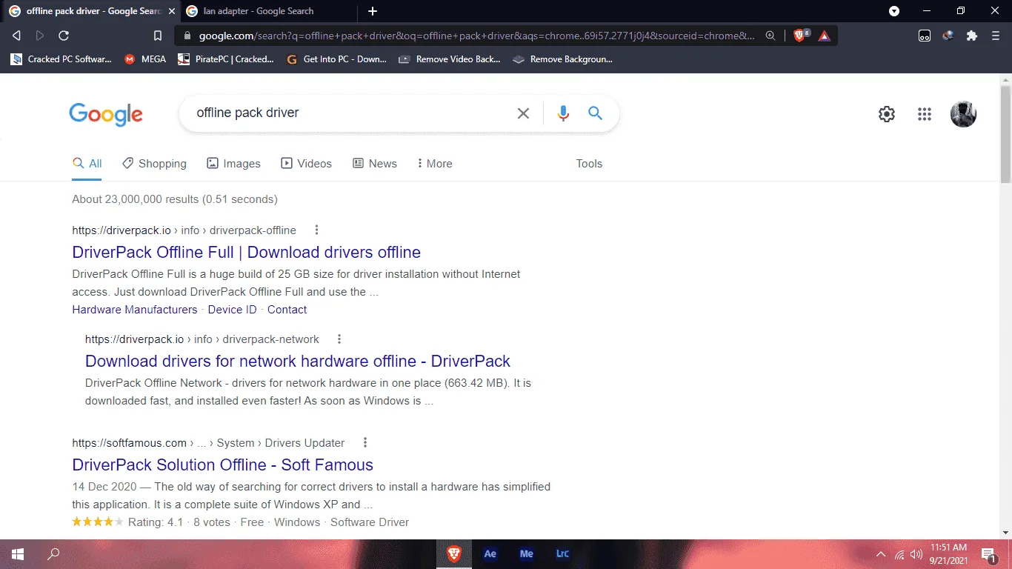Clear the search box with the X
Image resolution: width=1012 pixels, height=569 pixels.
[x=523, y=113]
